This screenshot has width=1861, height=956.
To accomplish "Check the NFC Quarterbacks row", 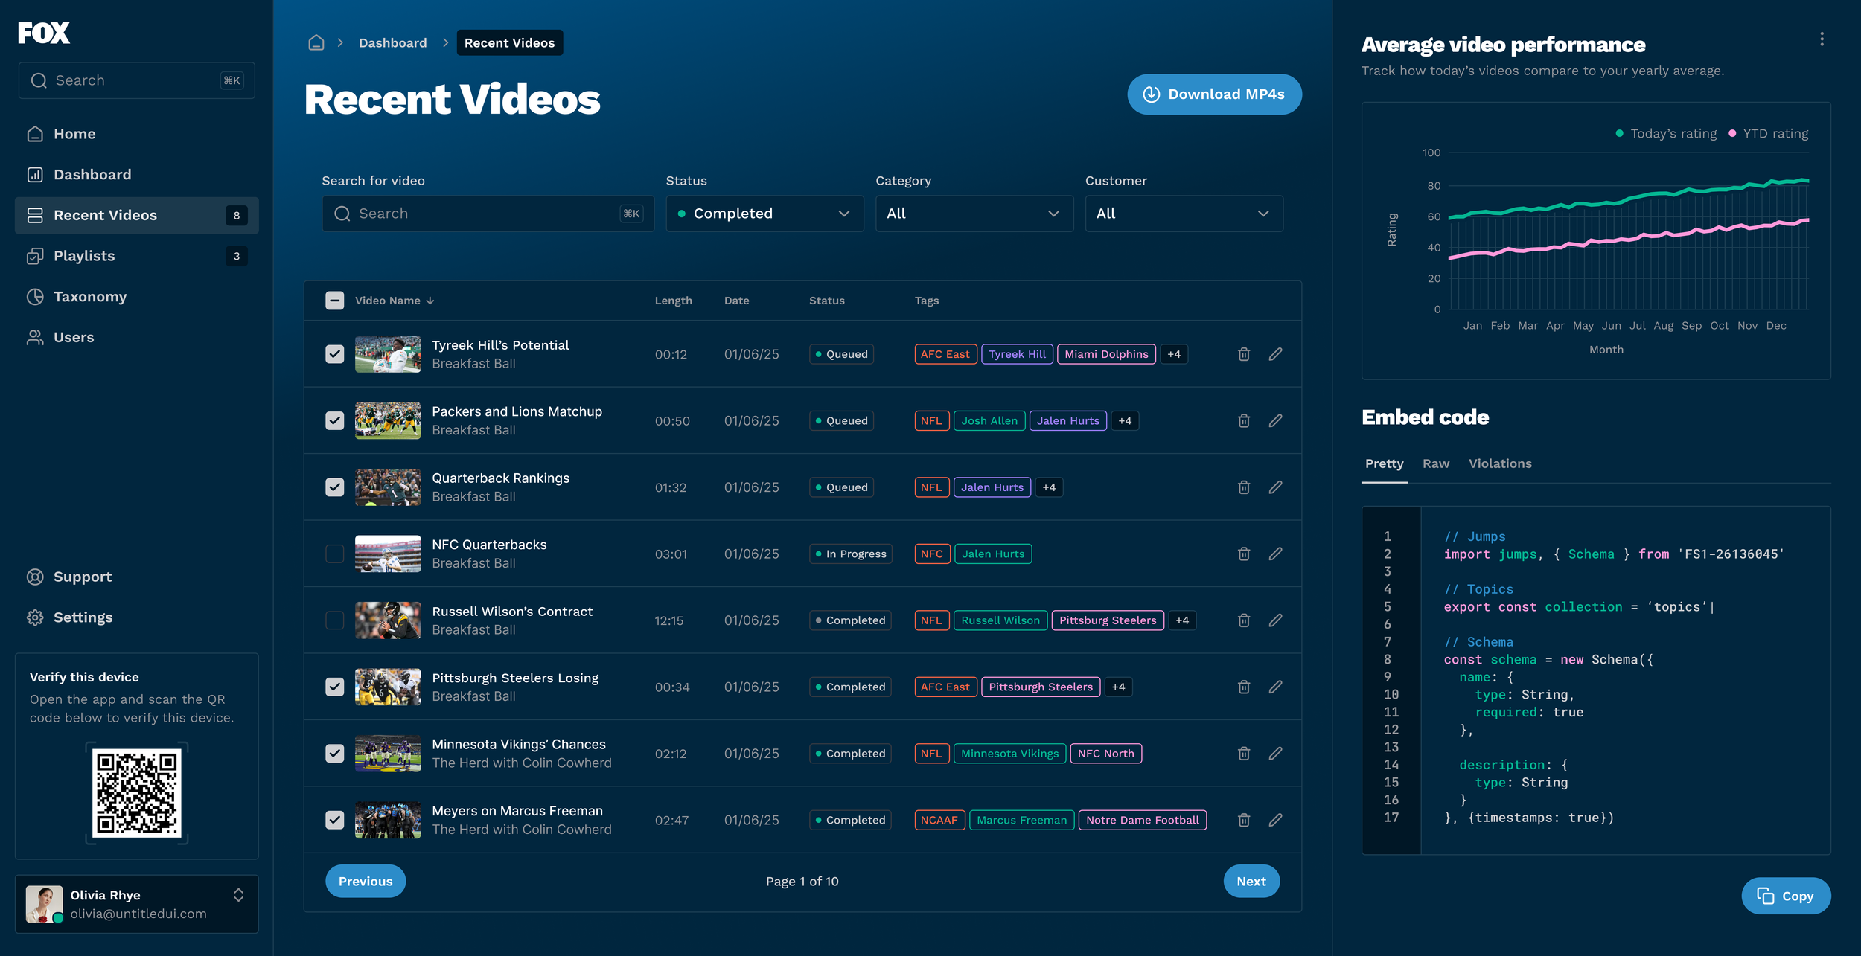I will pos(335,554).
